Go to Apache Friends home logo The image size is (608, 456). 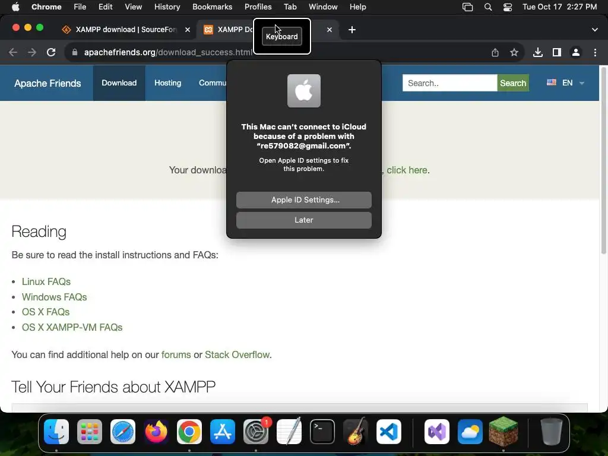coord(47,83)
